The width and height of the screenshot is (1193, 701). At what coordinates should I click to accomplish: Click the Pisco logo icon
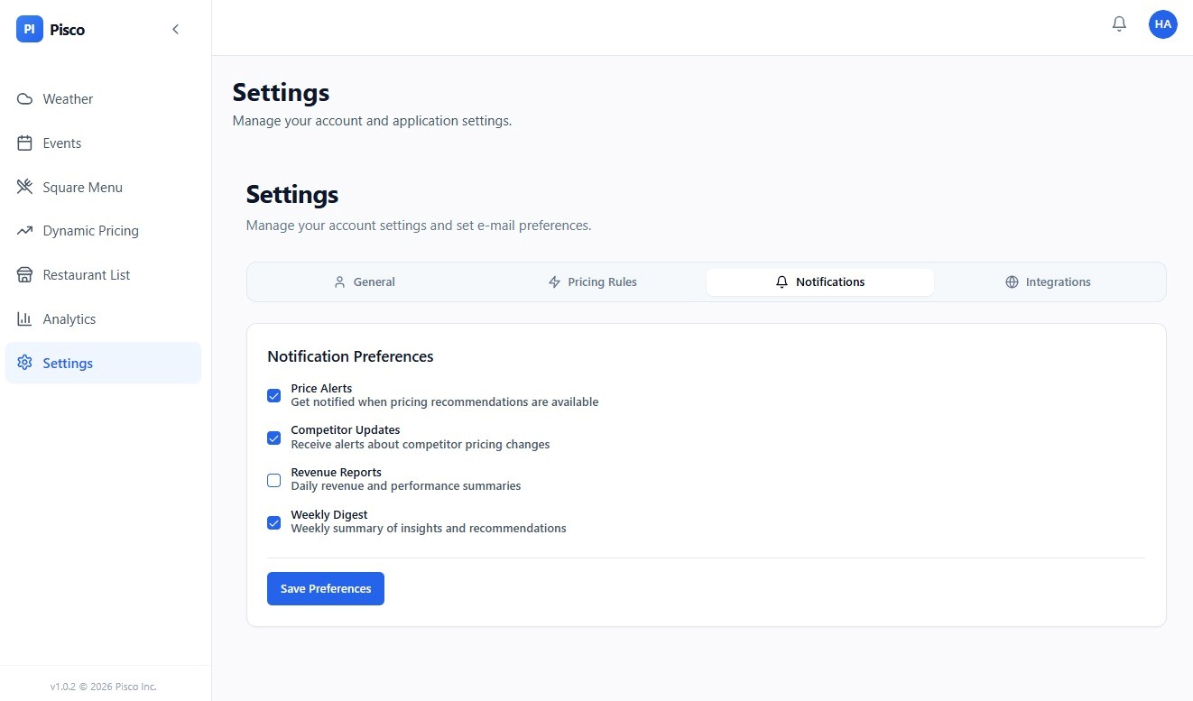30,30
